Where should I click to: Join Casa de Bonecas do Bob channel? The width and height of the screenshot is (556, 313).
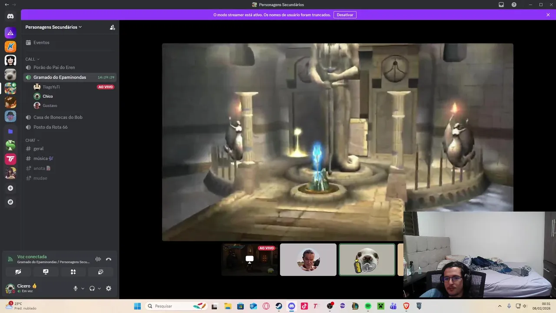tap(70, 117)
